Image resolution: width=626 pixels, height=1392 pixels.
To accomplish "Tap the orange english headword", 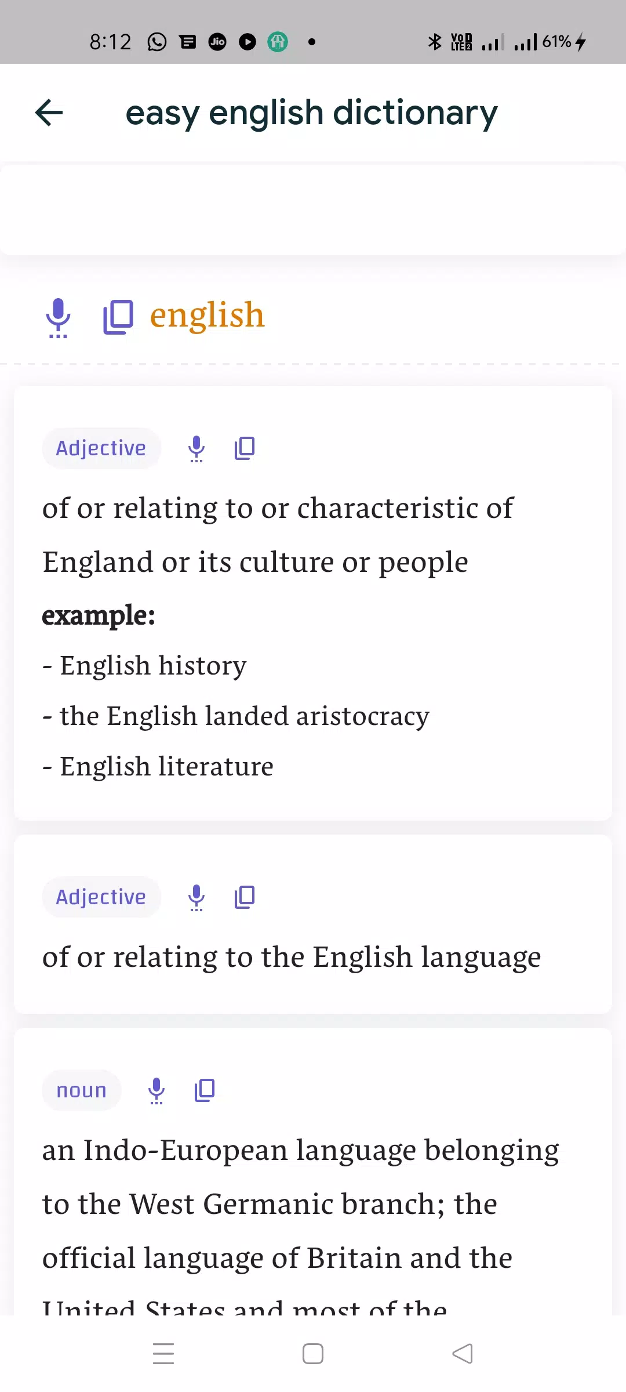I will [207, 315].
